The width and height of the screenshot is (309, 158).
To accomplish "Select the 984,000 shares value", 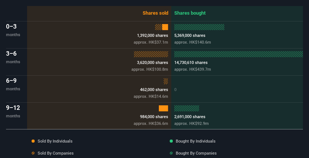I will click(x=154, y=117).
